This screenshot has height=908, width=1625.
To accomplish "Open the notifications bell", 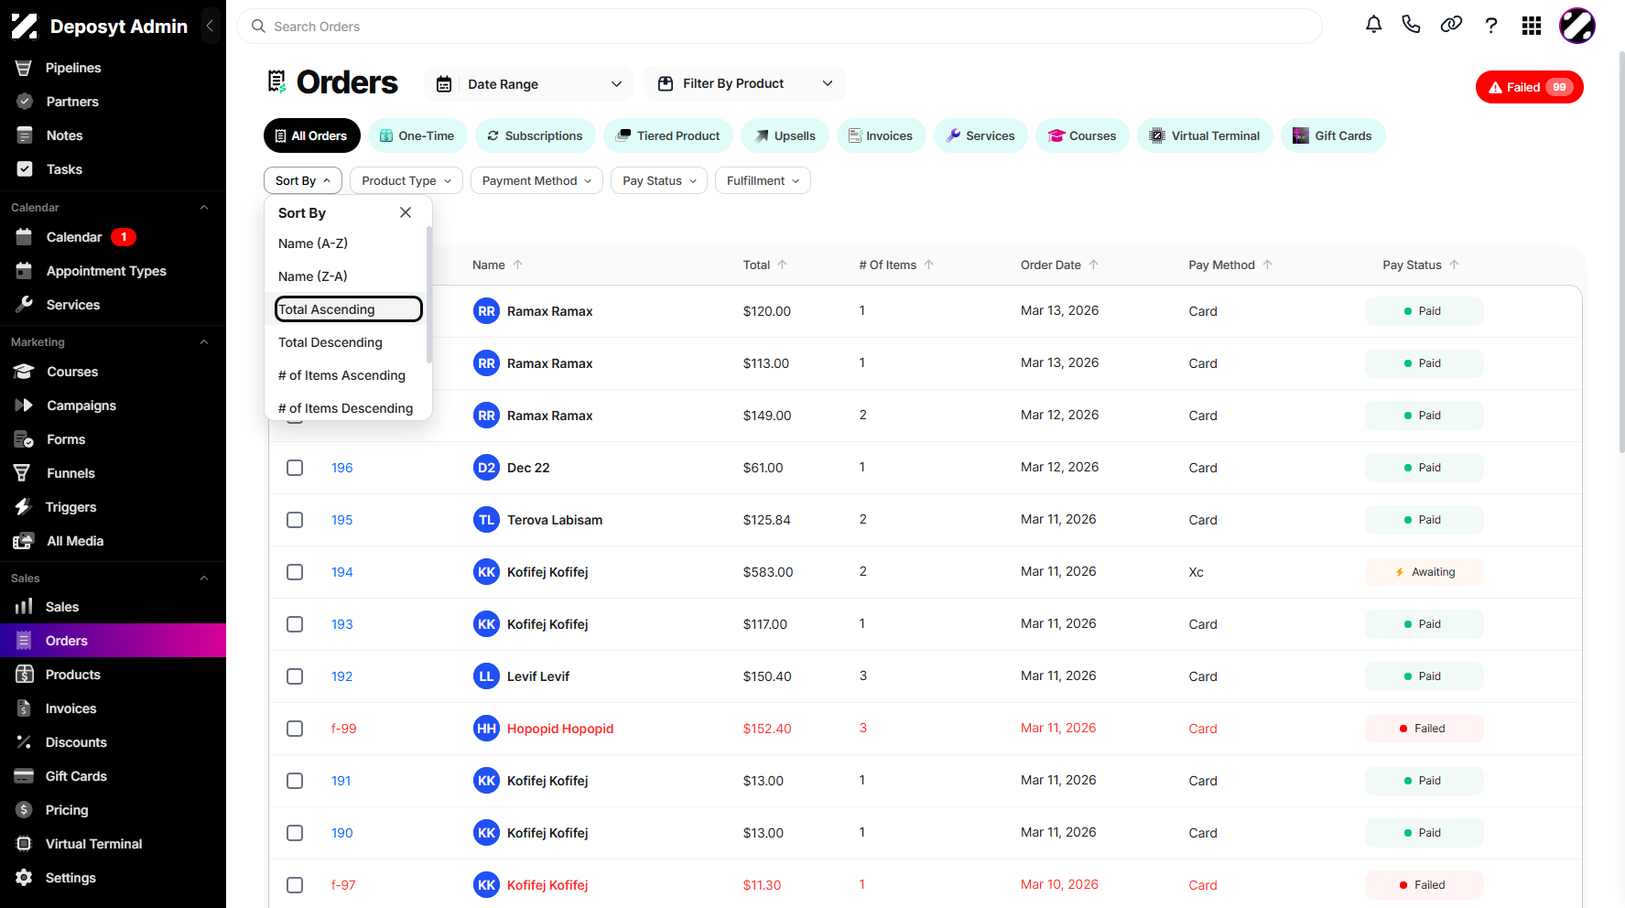I will pos(1373,25).
